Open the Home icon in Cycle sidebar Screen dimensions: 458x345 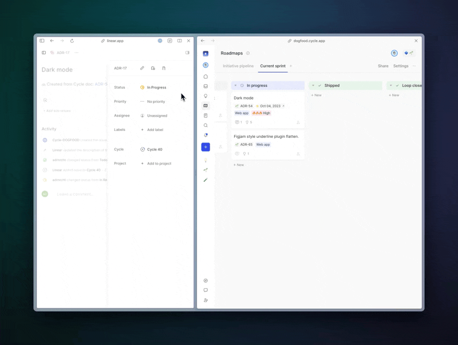(x=206, y=76)
